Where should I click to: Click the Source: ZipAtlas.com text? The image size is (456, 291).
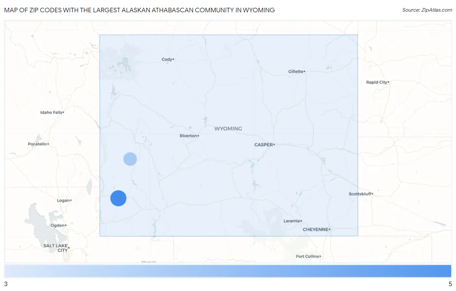[427, 10]
